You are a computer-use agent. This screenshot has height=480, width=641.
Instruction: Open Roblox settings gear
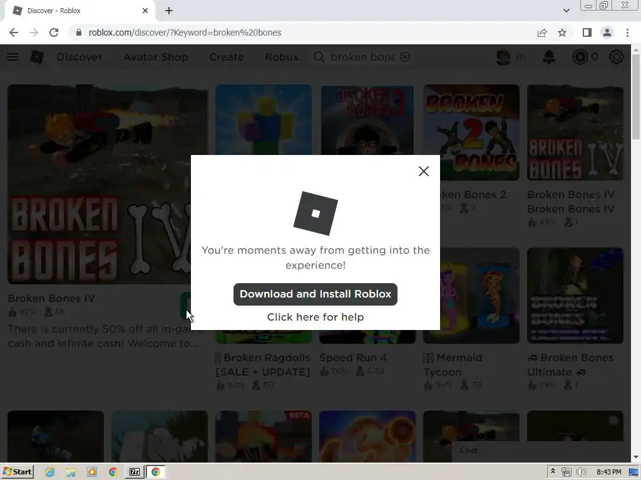[617, 57]
